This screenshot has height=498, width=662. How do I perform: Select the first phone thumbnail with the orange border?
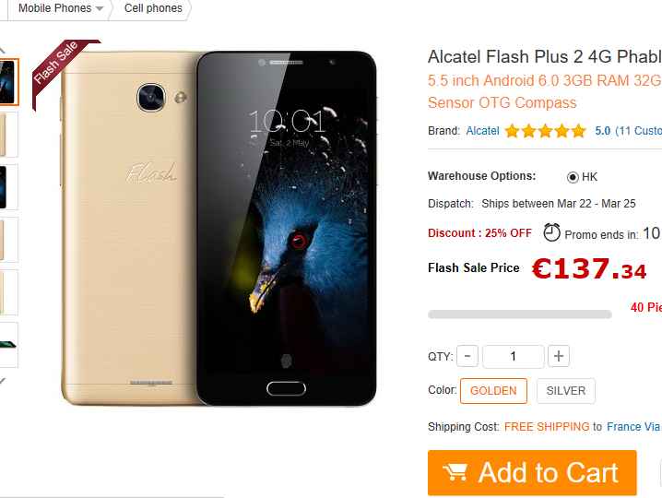(x=8, y=82)
